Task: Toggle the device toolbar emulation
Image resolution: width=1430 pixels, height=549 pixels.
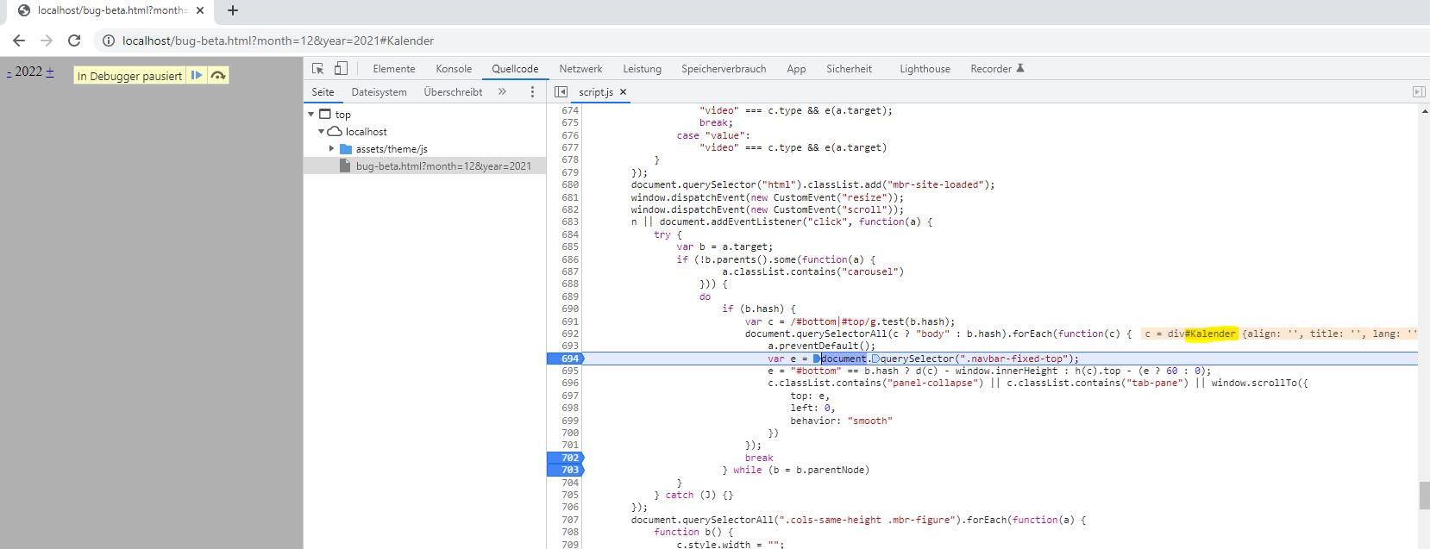Action: pyautogui.click(x=341, y=69)
